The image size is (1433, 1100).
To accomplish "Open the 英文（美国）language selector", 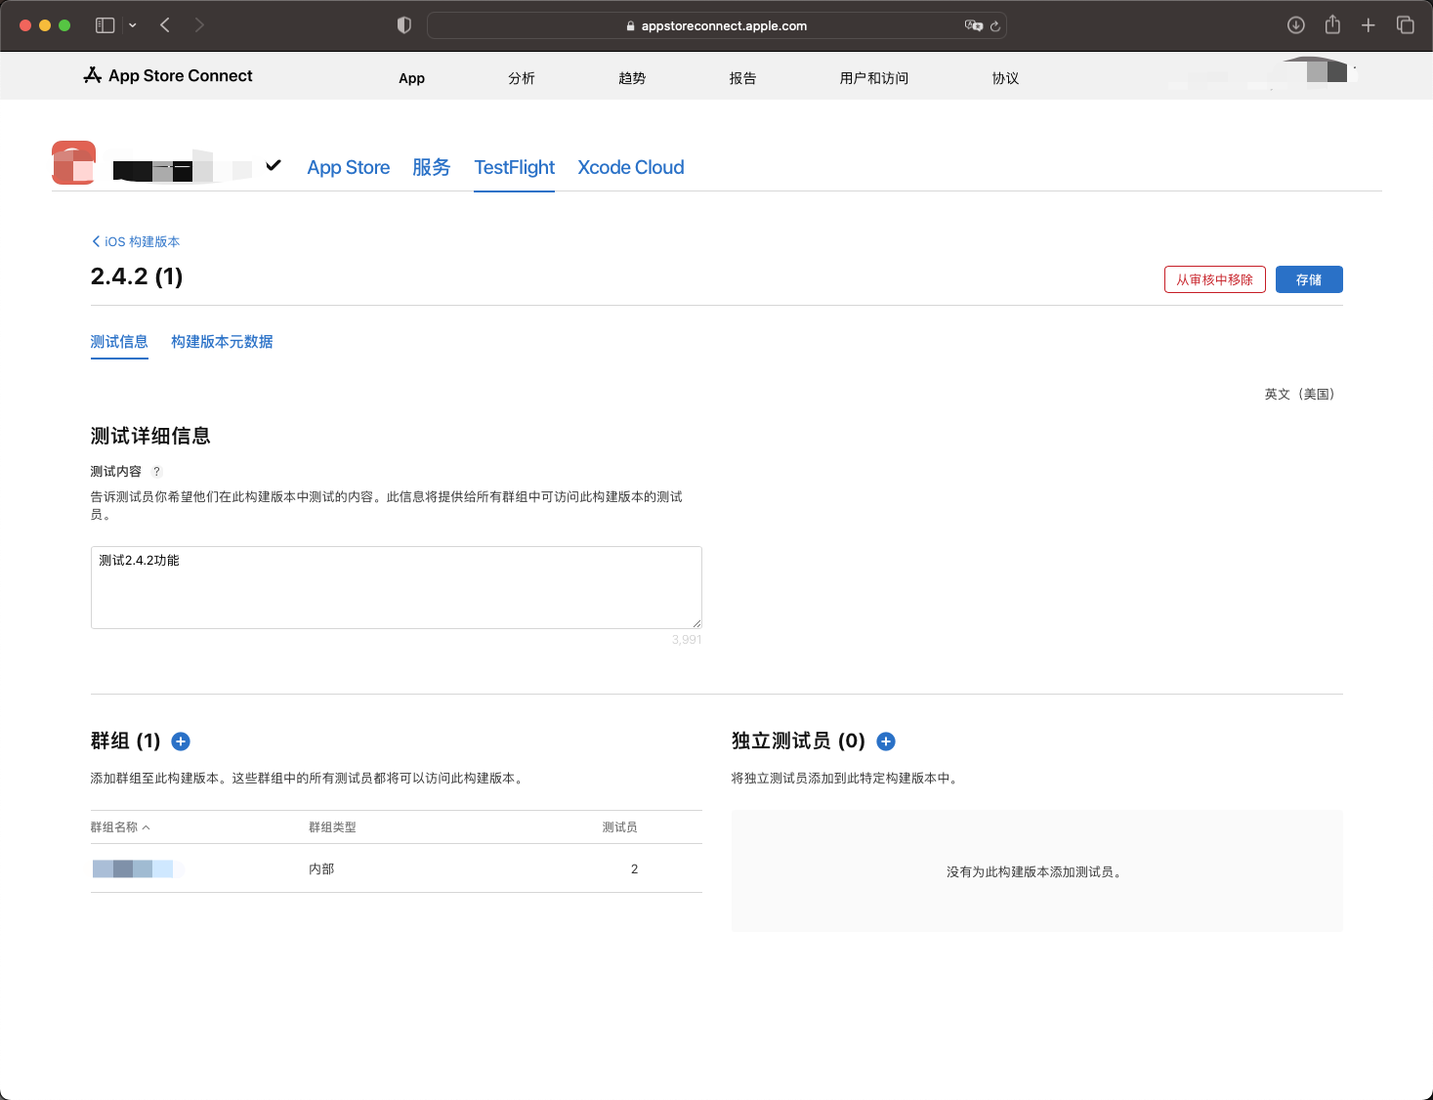I will tap(1300, 394).
